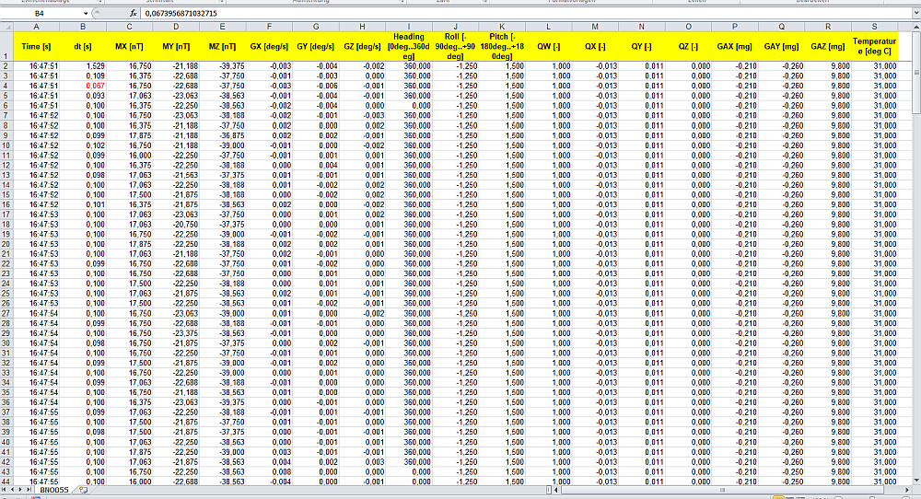
Task: Select column A header
Action: [36, 26]
